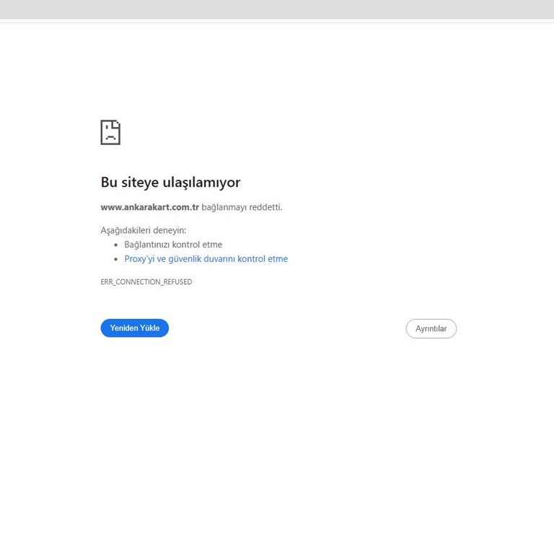This screenshot has height=554, width=554.
Task: Click the Aşağıdakileri deneyin: text
Action: point(143,230)
